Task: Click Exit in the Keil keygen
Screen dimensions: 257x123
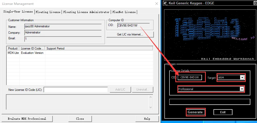Action: (x=223, y=112)
